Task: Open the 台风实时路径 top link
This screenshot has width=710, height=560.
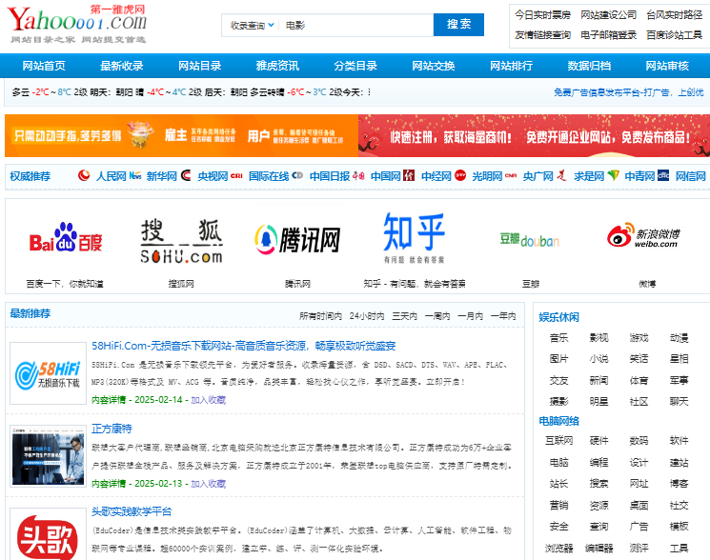Action: (x=674, y=15)
